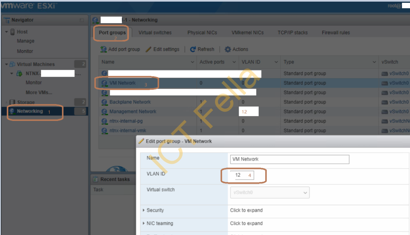The image size is (410, 235).
Task: Minimize the Navigator panel
Action: coord(82,20)
